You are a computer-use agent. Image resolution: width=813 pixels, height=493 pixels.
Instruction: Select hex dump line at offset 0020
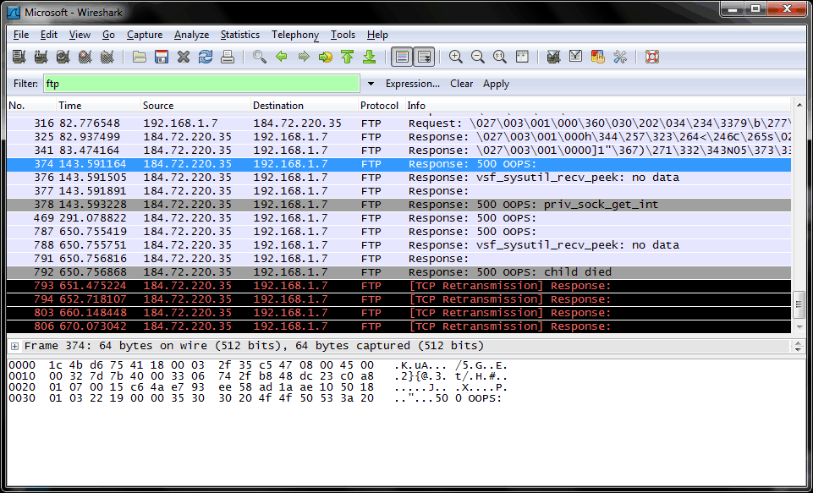(x=258, y=387)
